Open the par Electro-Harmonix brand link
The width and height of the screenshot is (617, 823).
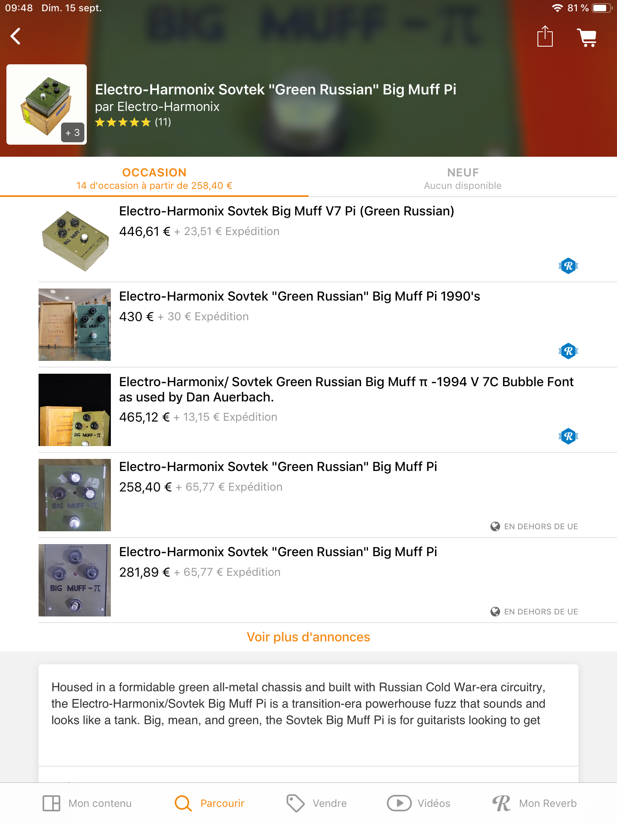tap(157, 106)
